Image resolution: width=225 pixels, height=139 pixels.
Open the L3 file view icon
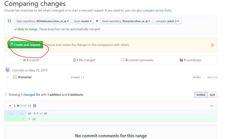coord(35,106)
